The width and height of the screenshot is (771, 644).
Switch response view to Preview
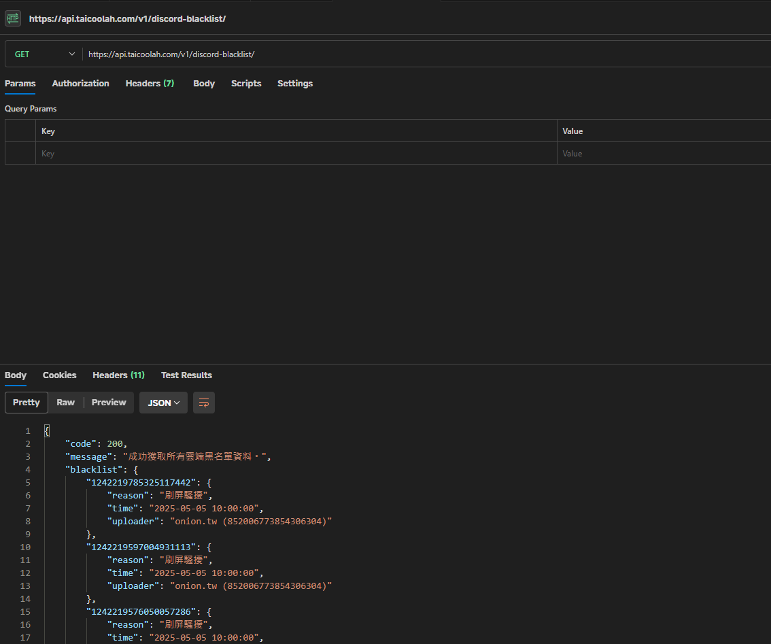tap(109, 403)
